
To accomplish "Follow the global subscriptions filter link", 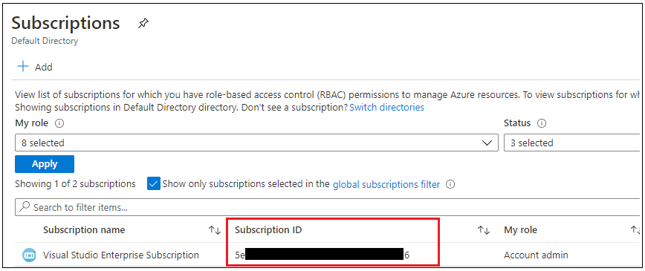I will [x=386, y=184].
